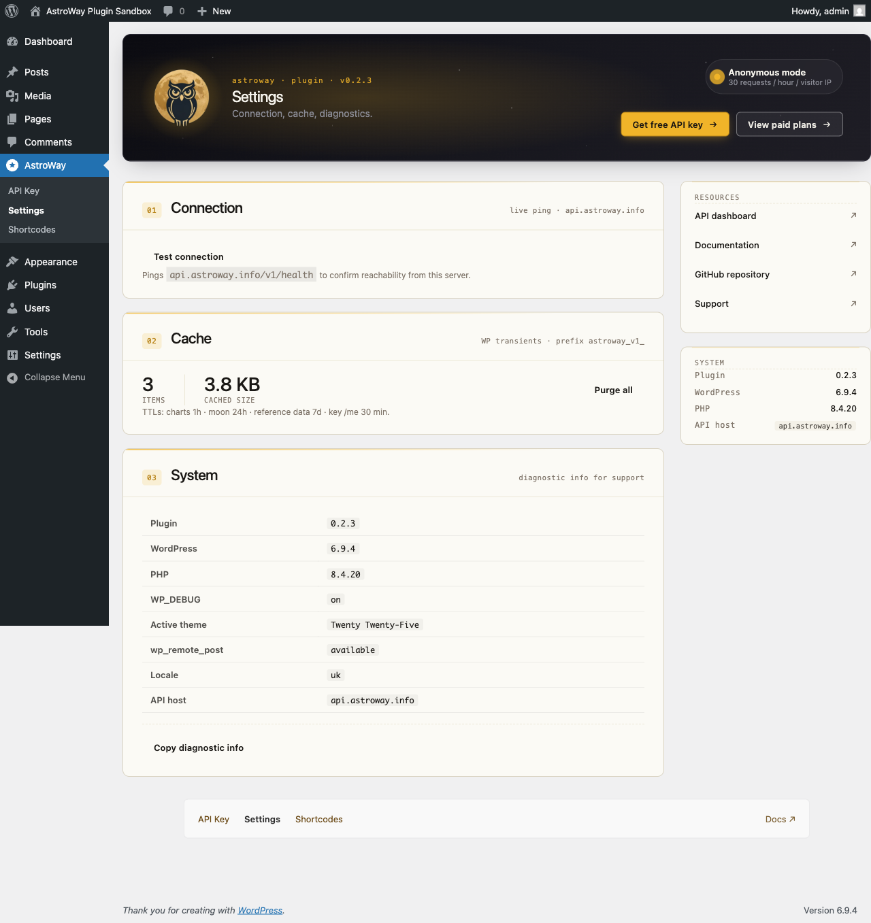Copy diagnostic info

pos(199,748)
